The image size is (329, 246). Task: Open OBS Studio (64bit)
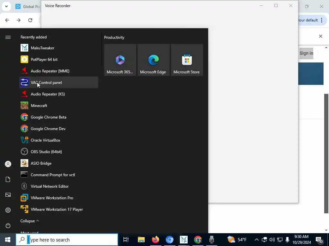pos(59,152)
